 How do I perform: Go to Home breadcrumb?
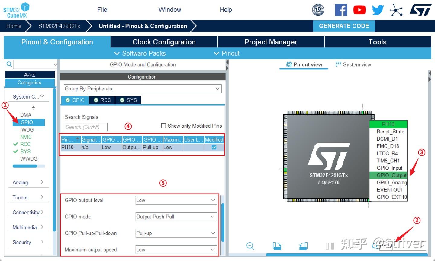pyautogui.click(x=14, y=26)
